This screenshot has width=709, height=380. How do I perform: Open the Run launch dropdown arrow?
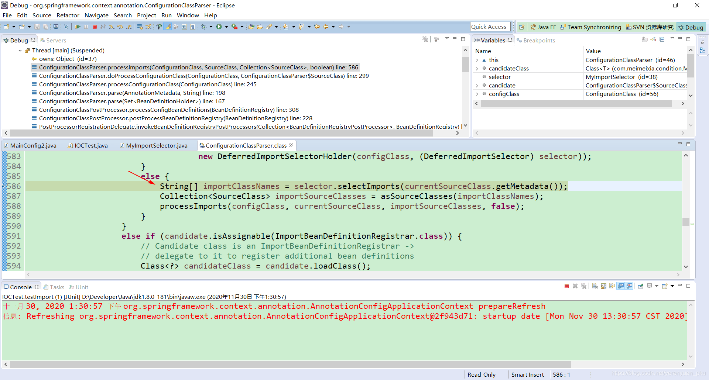[226, 27]
